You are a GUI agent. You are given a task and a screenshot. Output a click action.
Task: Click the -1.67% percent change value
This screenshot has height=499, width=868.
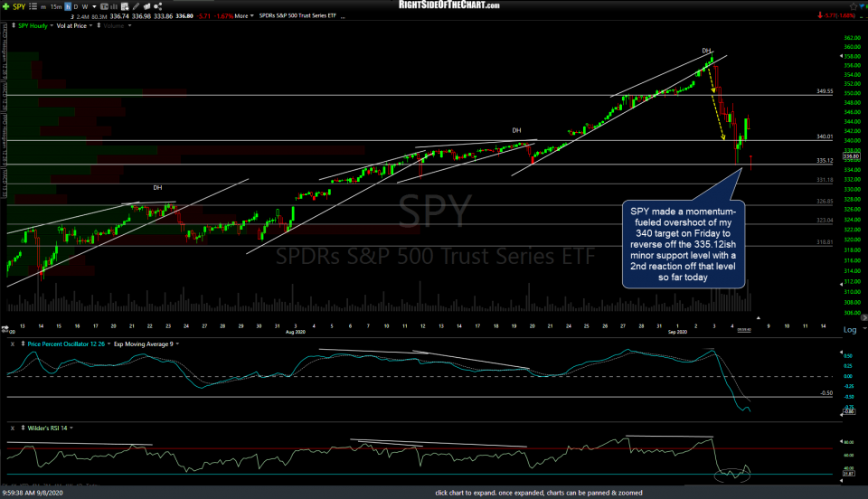(223, 16)
